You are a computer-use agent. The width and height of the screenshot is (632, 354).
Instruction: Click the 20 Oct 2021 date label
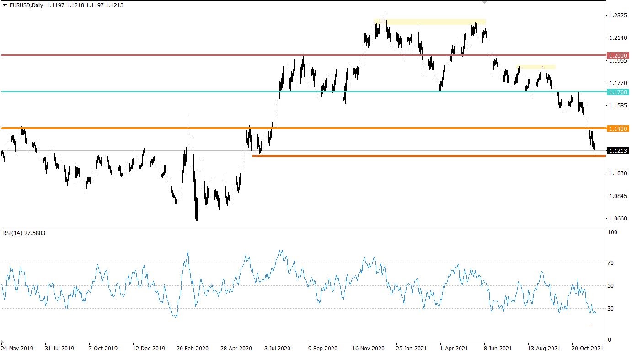[588, 348]
